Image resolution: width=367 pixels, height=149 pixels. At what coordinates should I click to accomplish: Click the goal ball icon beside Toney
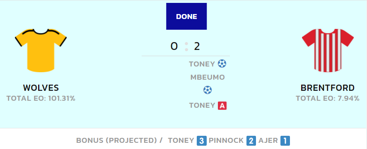point(222,64)
